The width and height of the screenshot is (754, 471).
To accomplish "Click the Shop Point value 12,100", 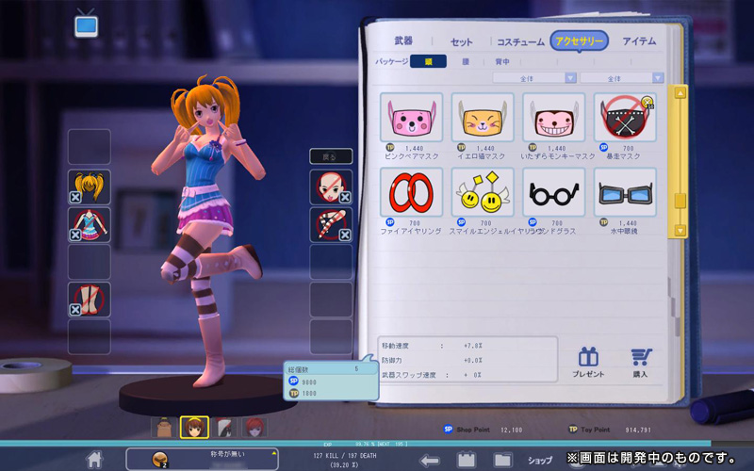I will click(511, 430).
